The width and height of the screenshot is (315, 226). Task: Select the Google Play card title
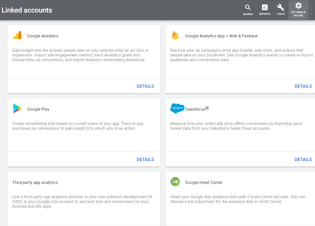[x=38, y=109]
